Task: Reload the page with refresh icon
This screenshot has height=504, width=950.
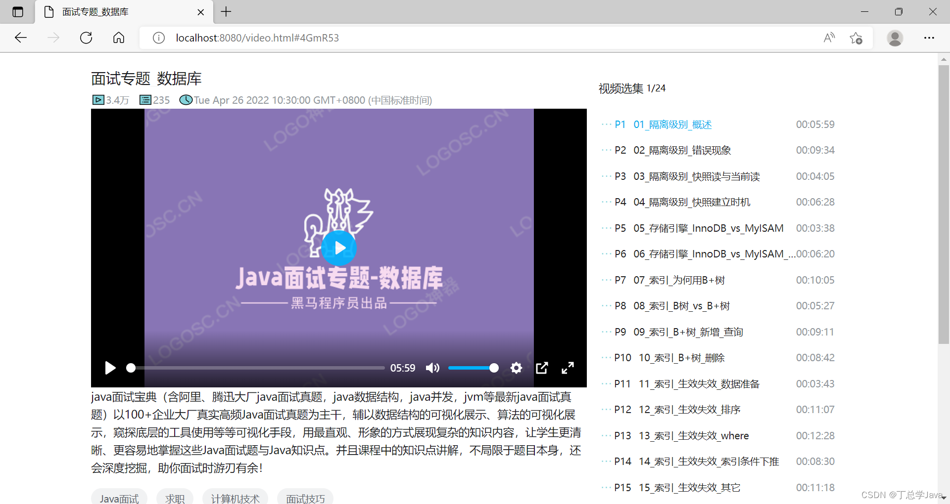Action: click(86, 38)
